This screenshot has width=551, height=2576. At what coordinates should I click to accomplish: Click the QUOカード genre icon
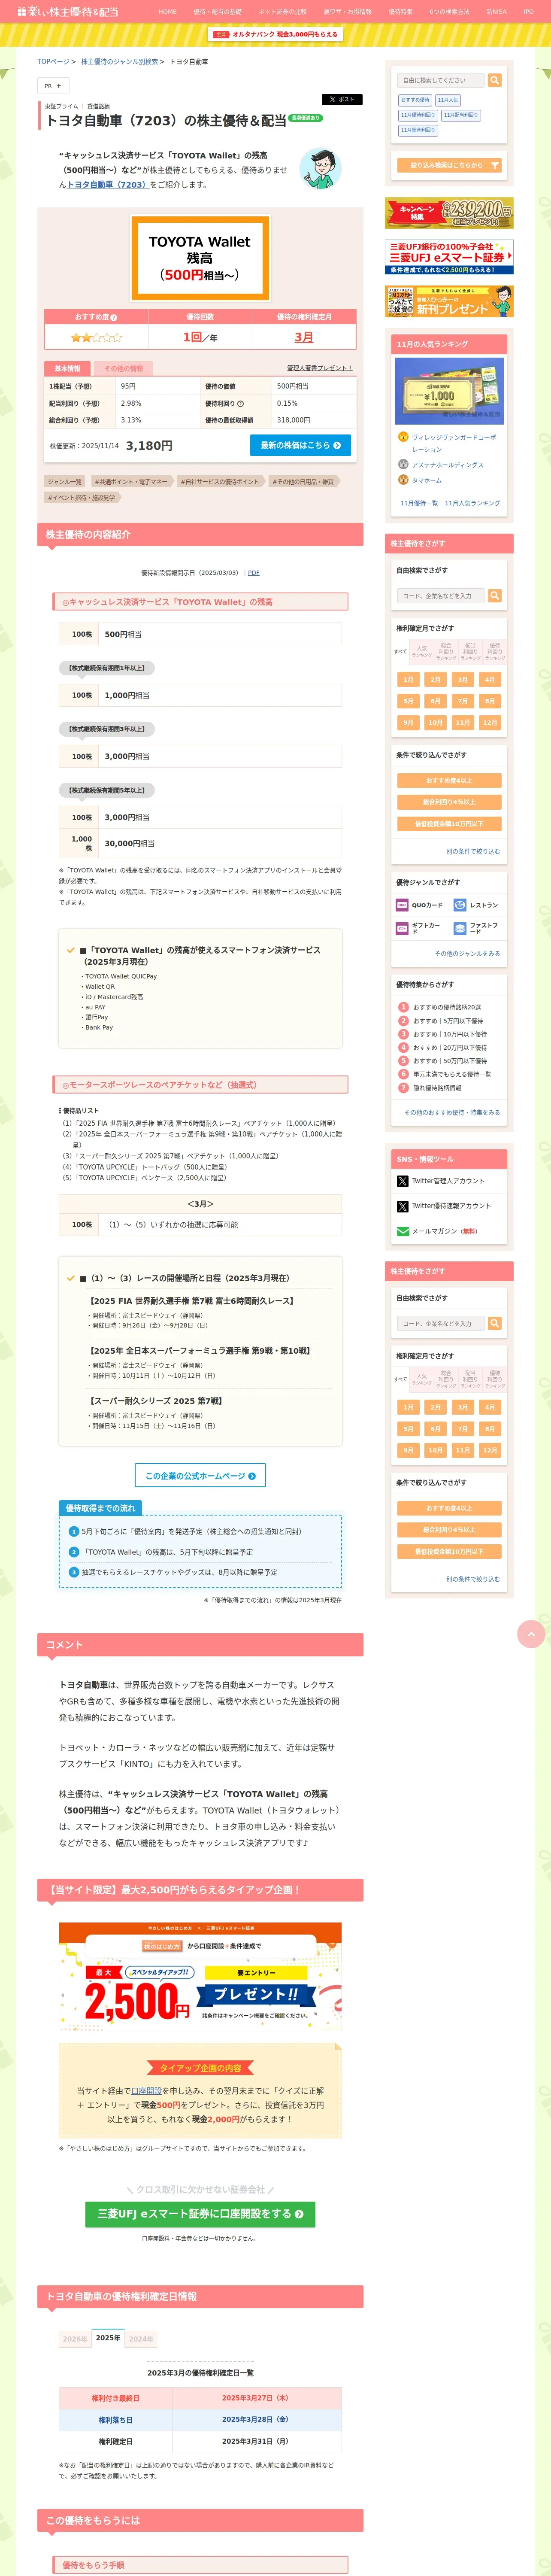[402, 905]
